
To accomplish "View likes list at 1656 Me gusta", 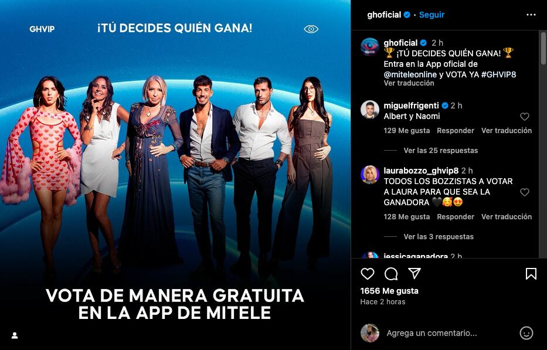I will (389, 291).
